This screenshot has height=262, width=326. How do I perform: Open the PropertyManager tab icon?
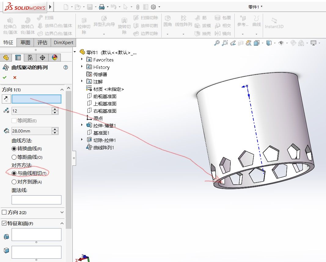[18, 57]
